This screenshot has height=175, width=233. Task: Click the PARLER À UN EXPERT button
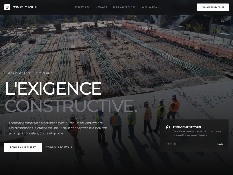(x=24, y=147)
